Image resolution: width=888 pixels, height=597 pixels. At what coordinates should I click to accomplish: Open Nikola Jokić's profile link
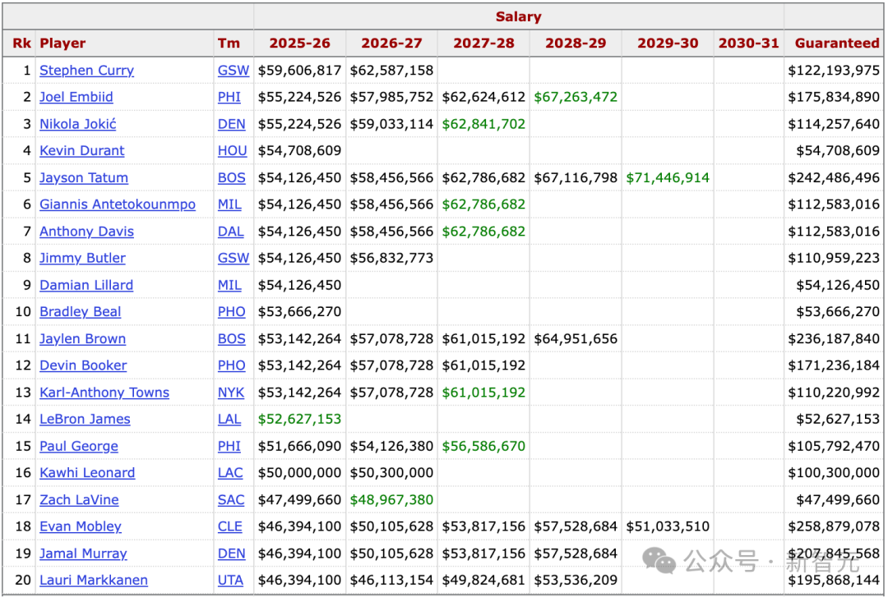(77, 124)
